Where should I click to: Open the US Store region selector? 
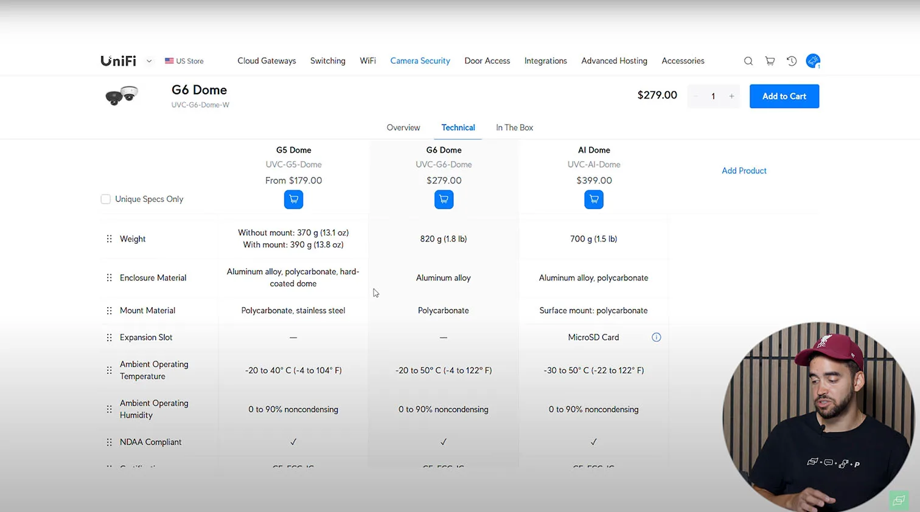[x=184, y=61]
